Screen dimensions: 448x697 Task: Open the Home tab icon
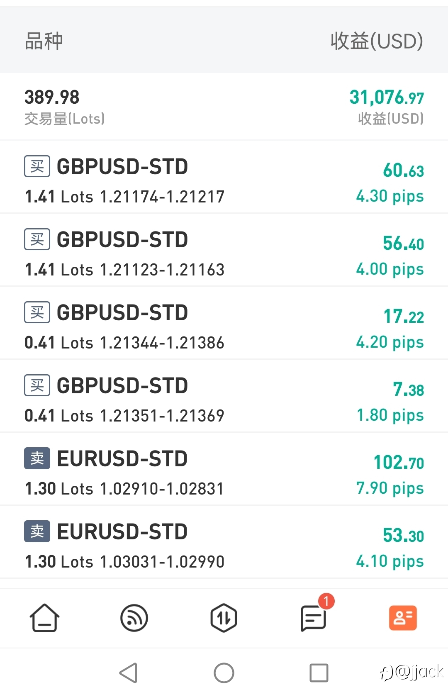point(44,618)
